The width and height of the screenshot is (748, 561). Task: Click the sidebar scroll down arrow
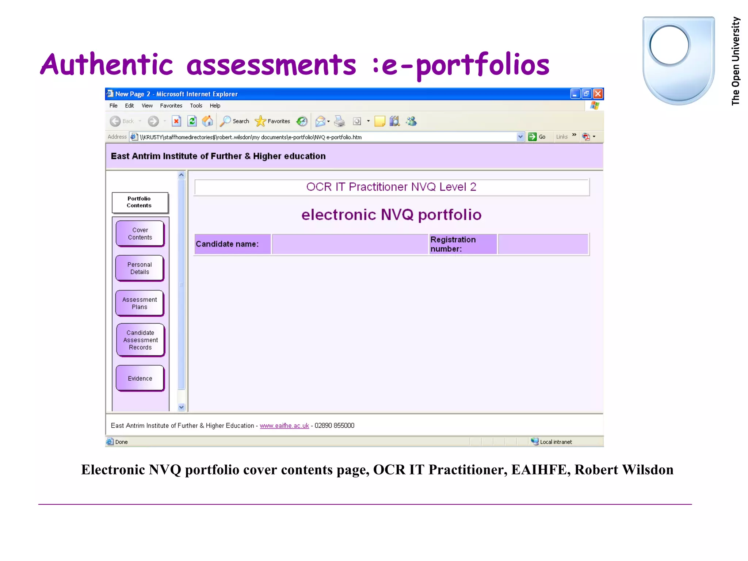(x=182, y=407)
